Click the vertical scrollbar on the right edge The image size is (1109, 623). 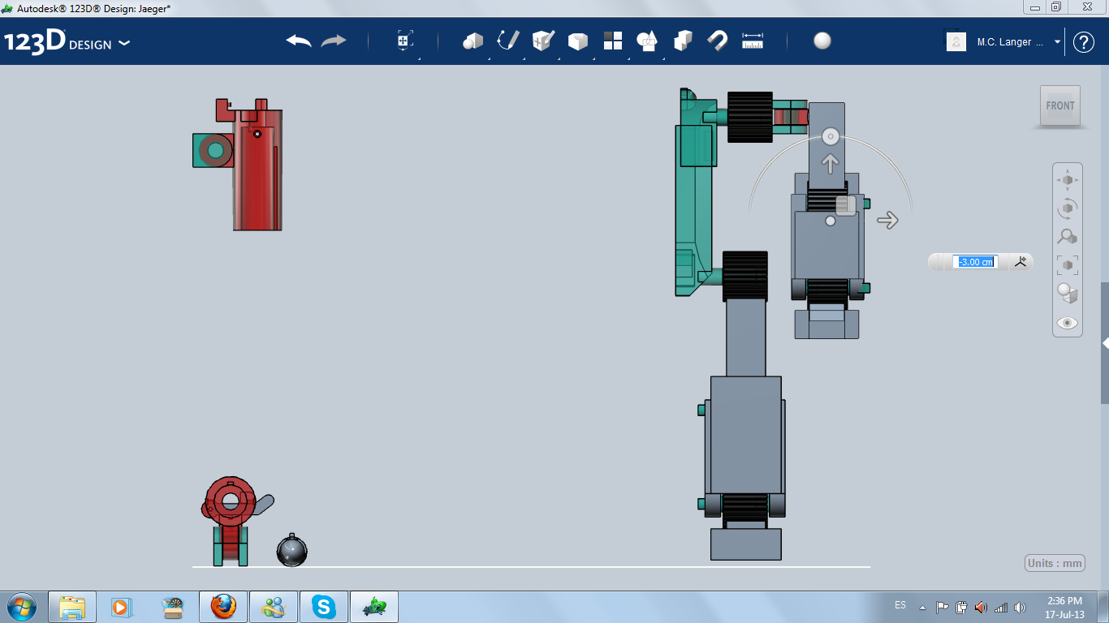(x=1105, y=343)
